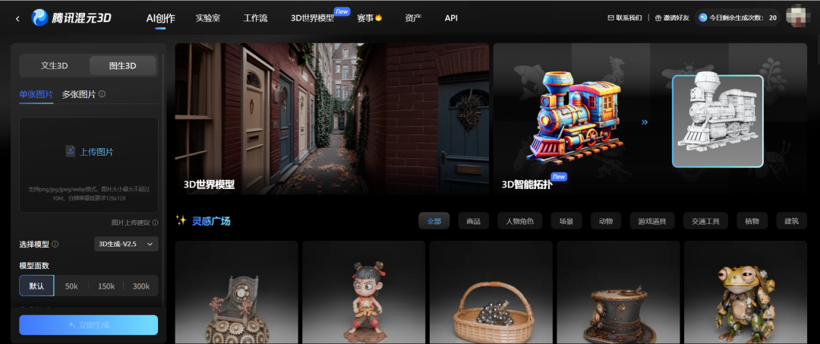Open the 实验室 menu in top navigation

point(207,17)
